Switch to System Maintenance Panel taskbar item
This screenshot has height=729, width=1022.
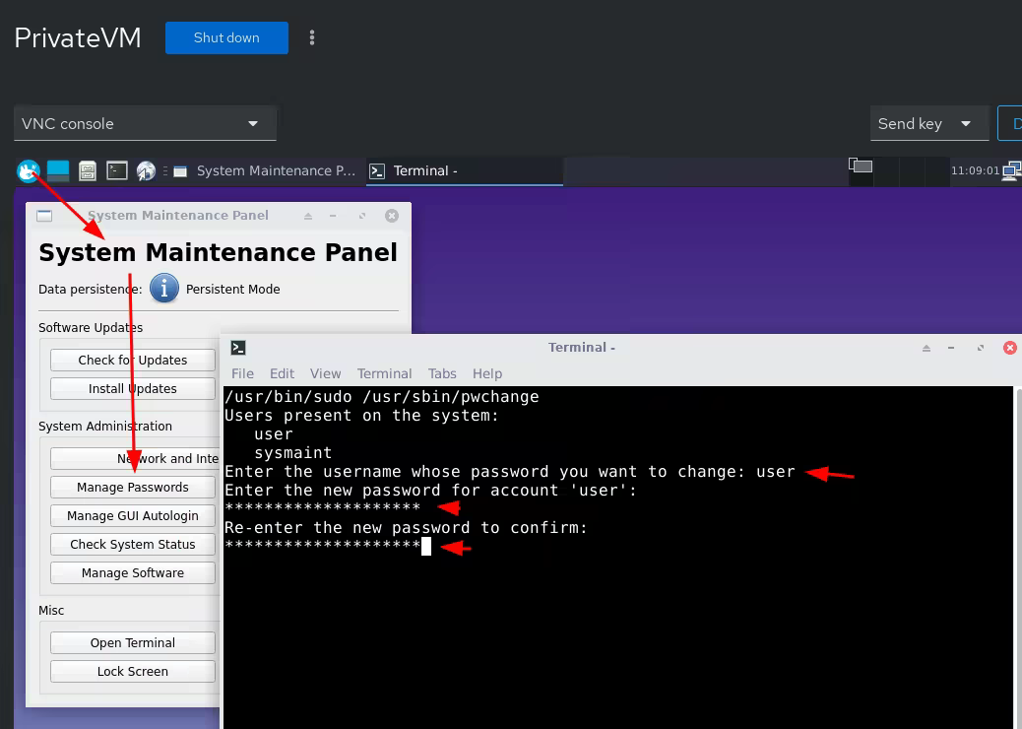pos(266,170)
